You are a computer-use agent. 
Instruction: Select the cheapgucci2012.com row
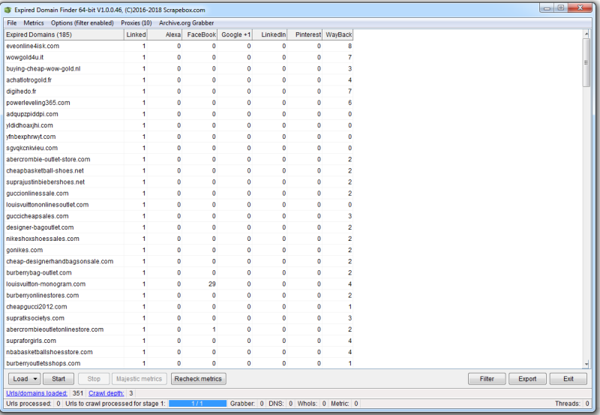point(178,307)
